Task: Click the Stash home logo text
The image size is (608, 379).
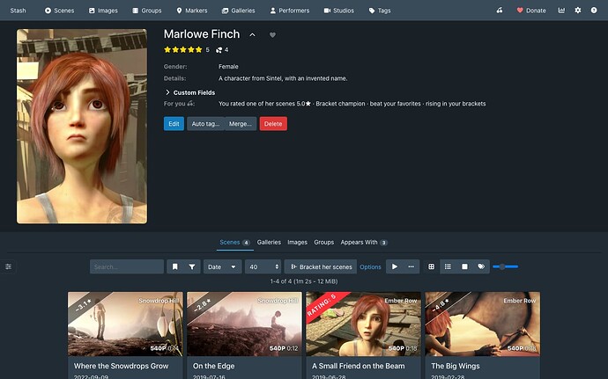Action: coord(18,11)
